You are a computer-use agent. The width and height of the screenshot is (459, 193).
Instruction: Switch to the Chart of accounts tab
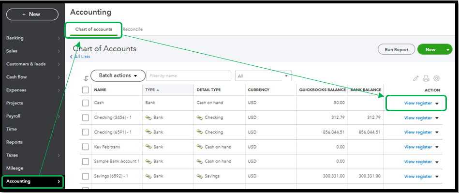pyautogui.click(x=93, y=30)
